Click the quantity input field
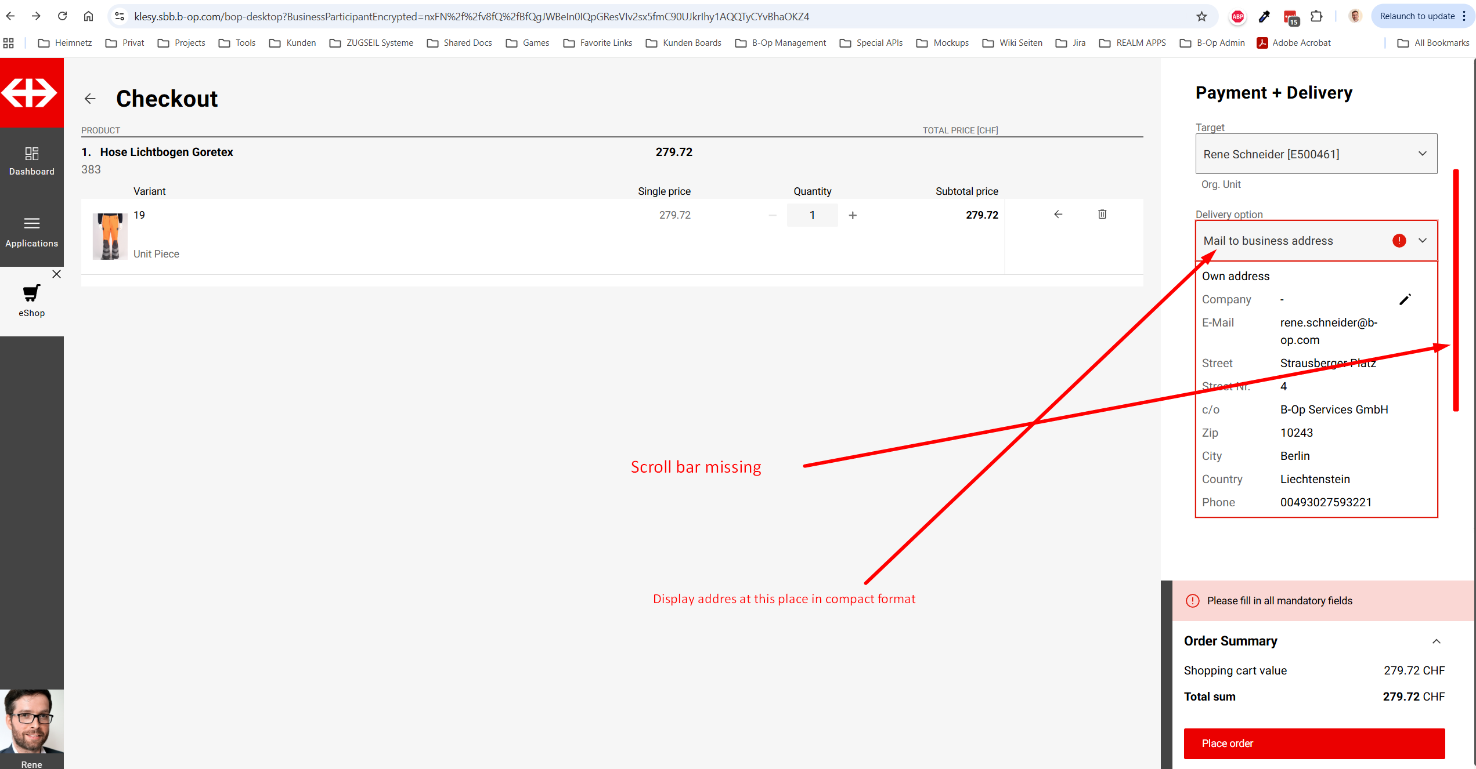Screen dimensions: 1476x769 click(812, 215)
